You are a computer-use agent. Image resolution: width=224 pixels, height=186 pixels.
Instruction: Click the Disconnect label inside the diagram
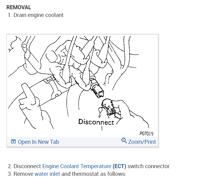(96, 122)
